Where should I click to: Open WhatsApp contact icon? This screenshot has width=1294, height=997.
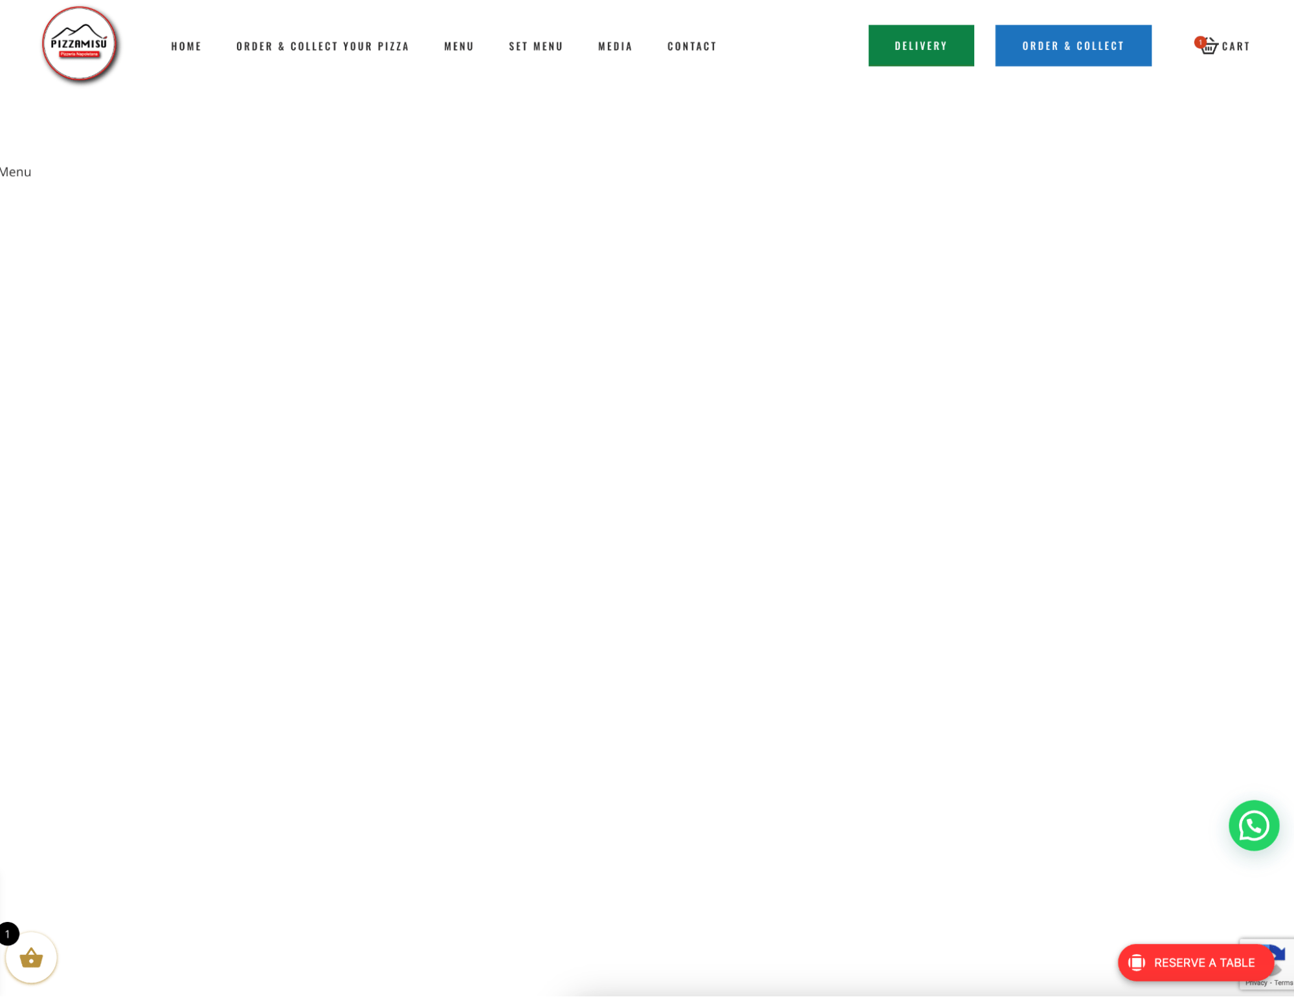[x=1253, y=824]
